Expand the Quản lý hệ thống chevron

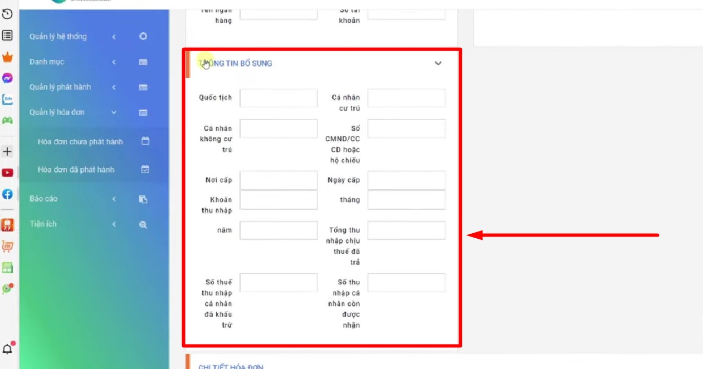coord(114,37)
